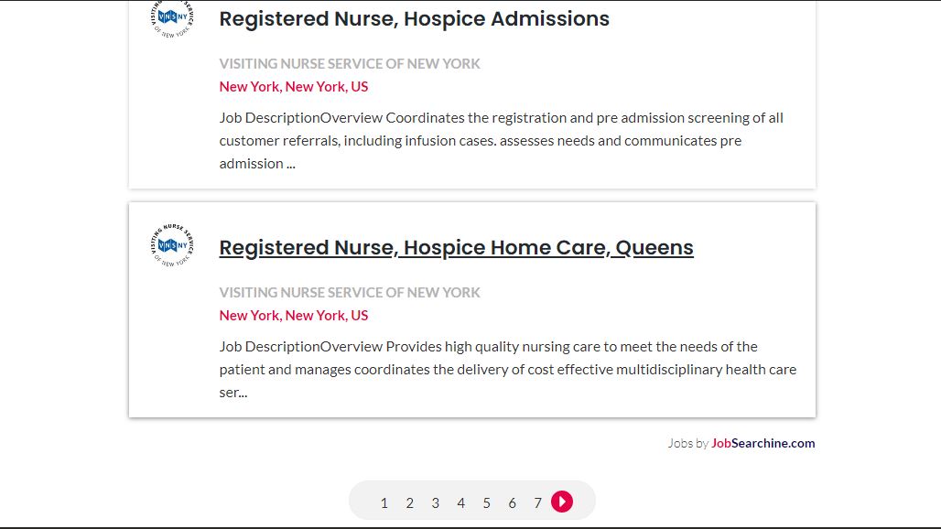The image size is (941, 529).
Task: Click VNSNY logo beside Hospice Home Care job
Action: tap(172, 244)
